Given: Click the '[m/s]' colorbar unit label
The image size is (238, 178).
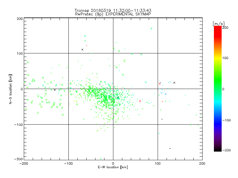Looking at the screenshot, I should point(219,24).
